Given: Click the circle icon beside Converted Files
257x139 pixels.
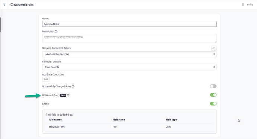Looking at the screenshot, I should pos(12,4).
